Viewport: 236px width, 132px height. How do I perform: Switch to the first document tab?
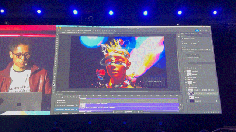point(88,33)
